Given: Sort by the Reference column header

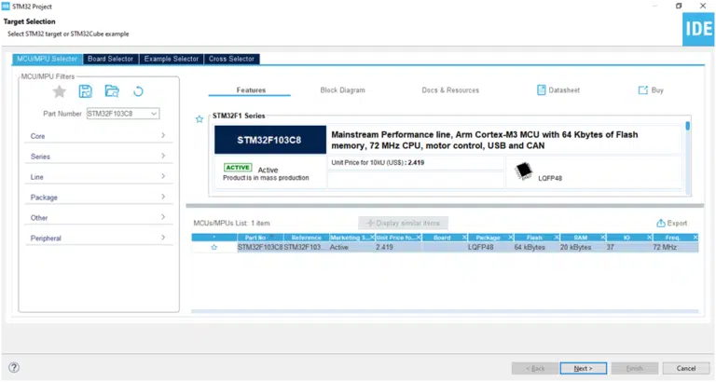Looking at the screenshot, I should click(306, 238).
